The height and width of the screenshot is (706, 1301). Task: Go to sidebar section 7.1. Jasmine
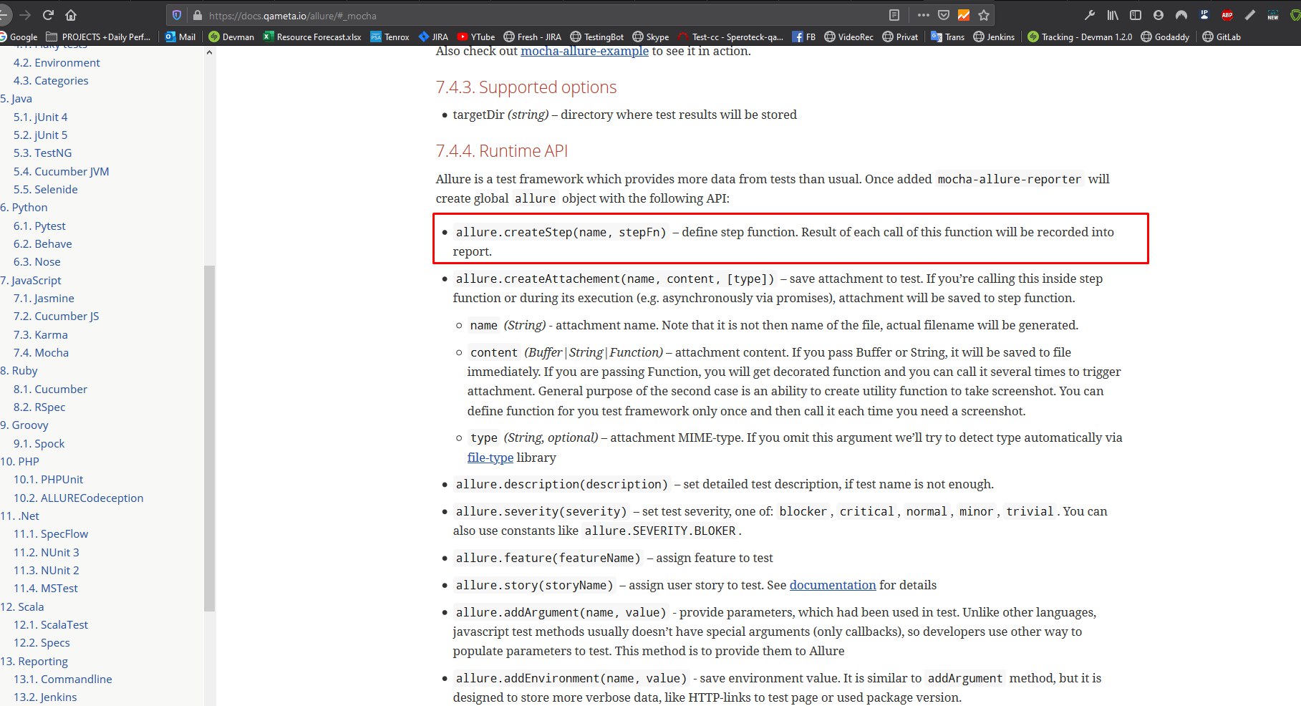[x=44, y=298]
